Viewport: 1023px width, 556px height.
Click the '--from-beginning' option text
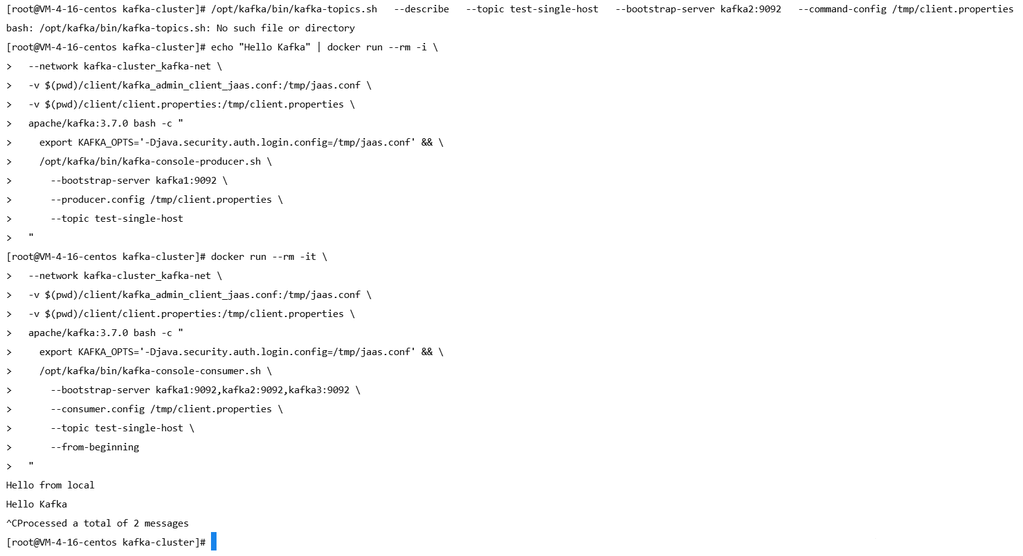(95, 447)
